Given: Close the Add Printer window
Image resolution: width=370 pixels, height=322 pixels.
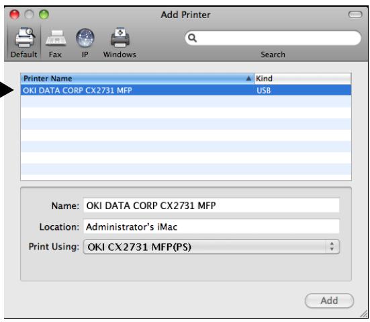Looking at the screenshot, I should 14,14.
